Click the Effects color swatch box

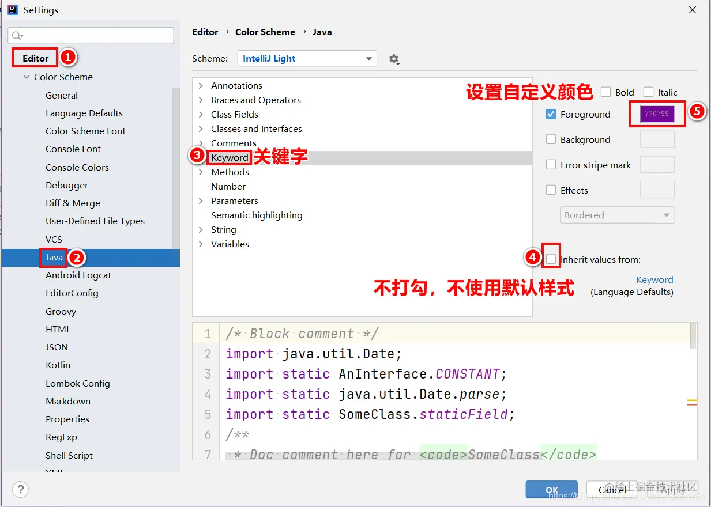(657, 190)
